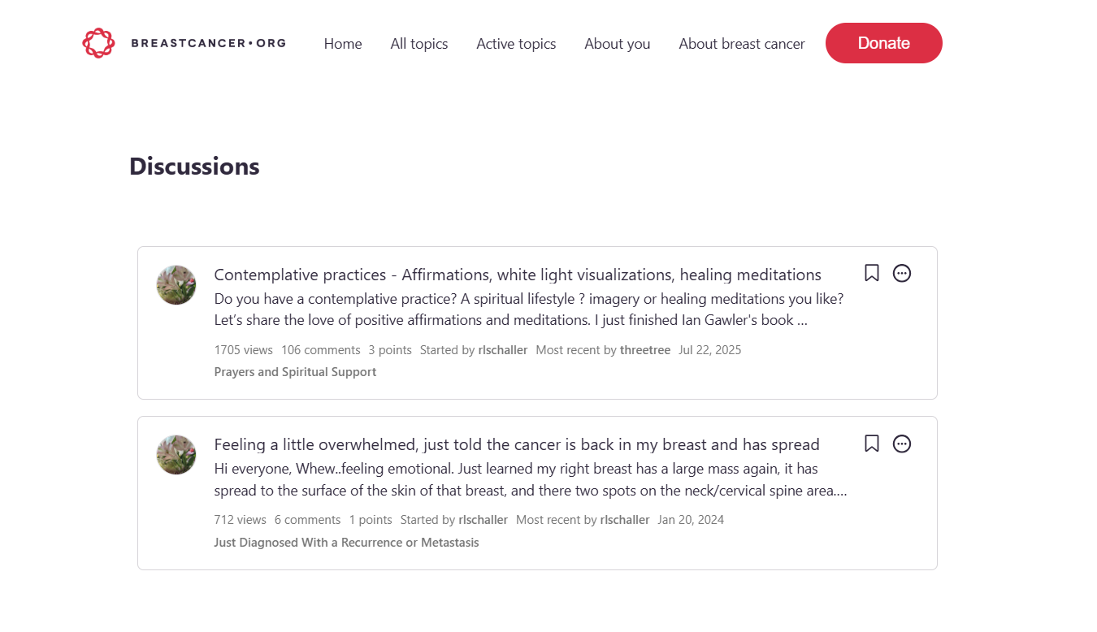Screen dimensions: 1097x632
Task: Open the Home menu item
Action: (343, 44)
